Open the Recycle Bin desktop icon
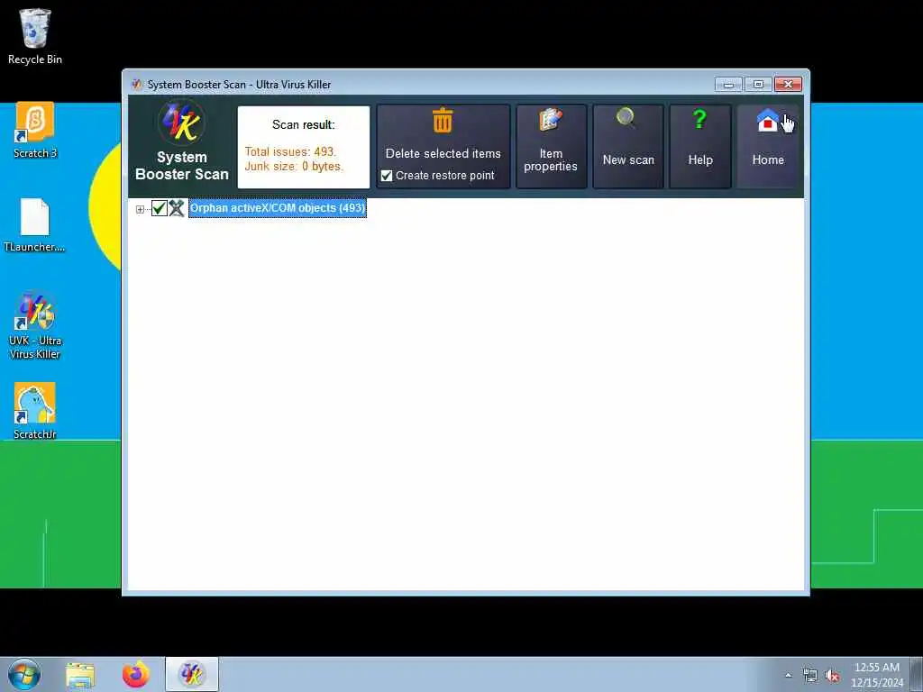 click(35, 36)
